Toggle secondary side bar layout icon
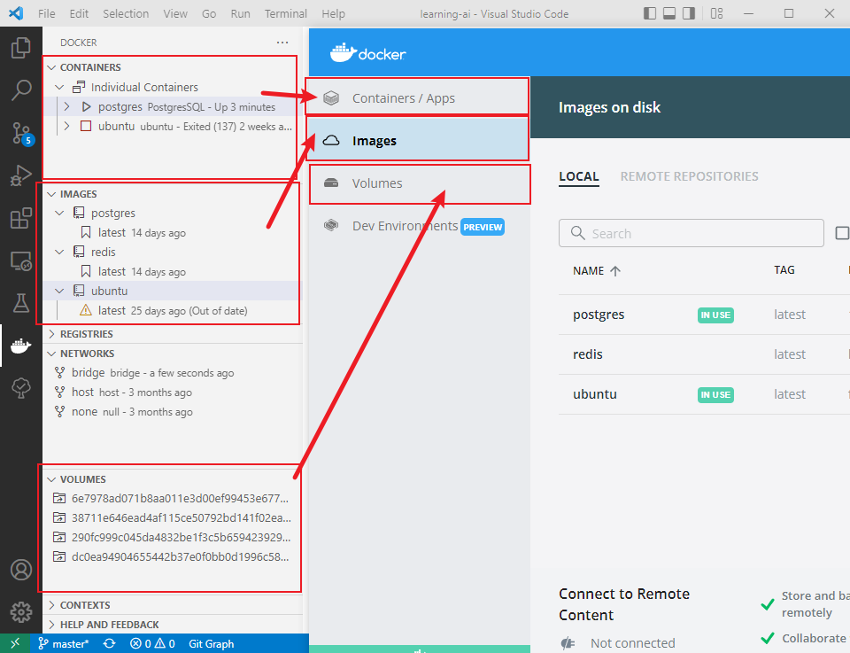 click(689, 13)
